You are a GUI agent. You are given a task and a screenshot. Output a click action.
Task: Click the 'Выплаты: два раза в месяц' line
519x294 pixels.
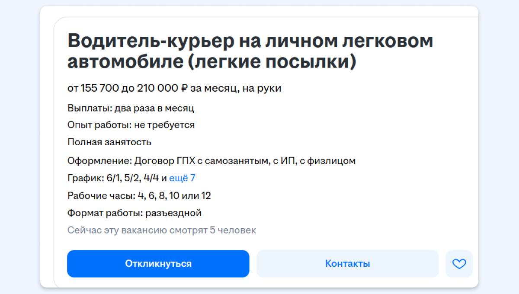click(131, 108)
